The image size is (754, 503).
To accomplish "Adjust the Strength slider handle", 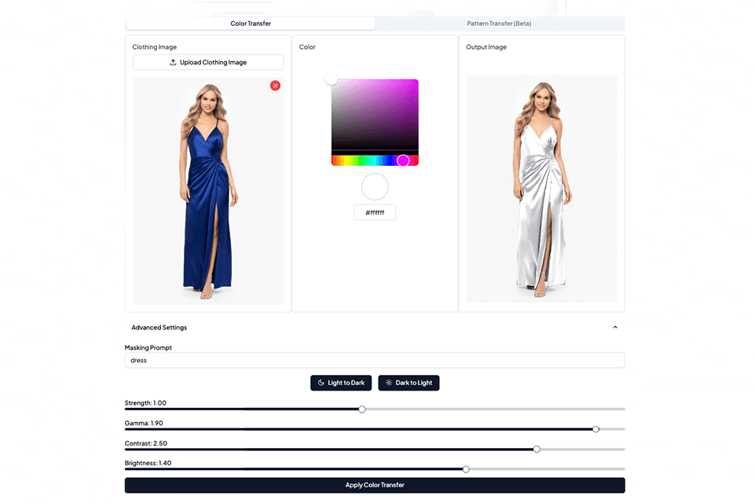I will 361,409.
